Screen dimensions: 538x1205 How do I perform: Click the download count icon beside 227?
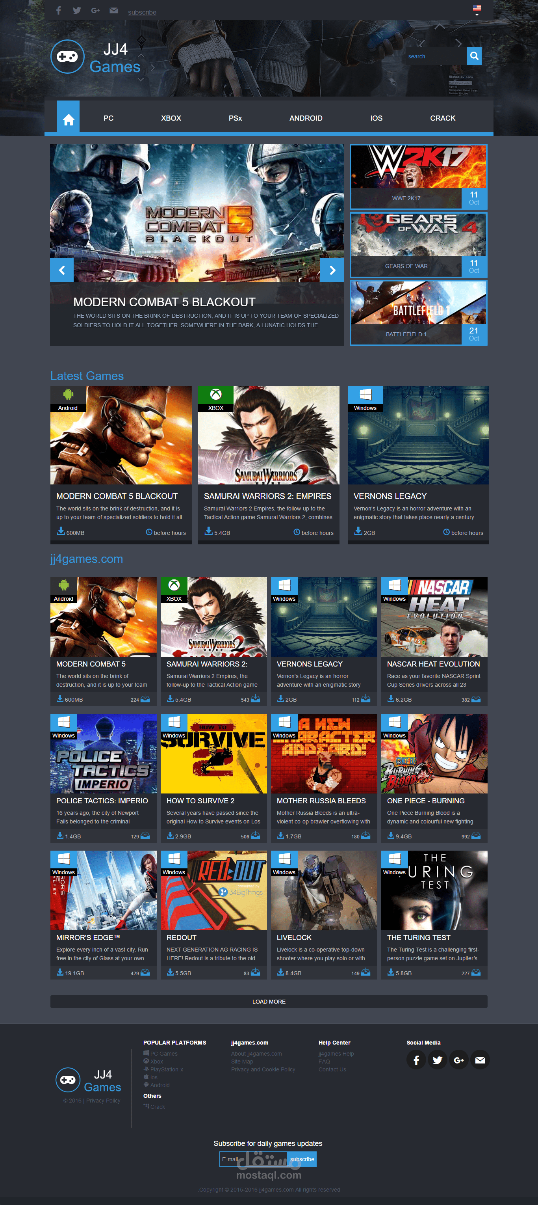click(476, 972)
